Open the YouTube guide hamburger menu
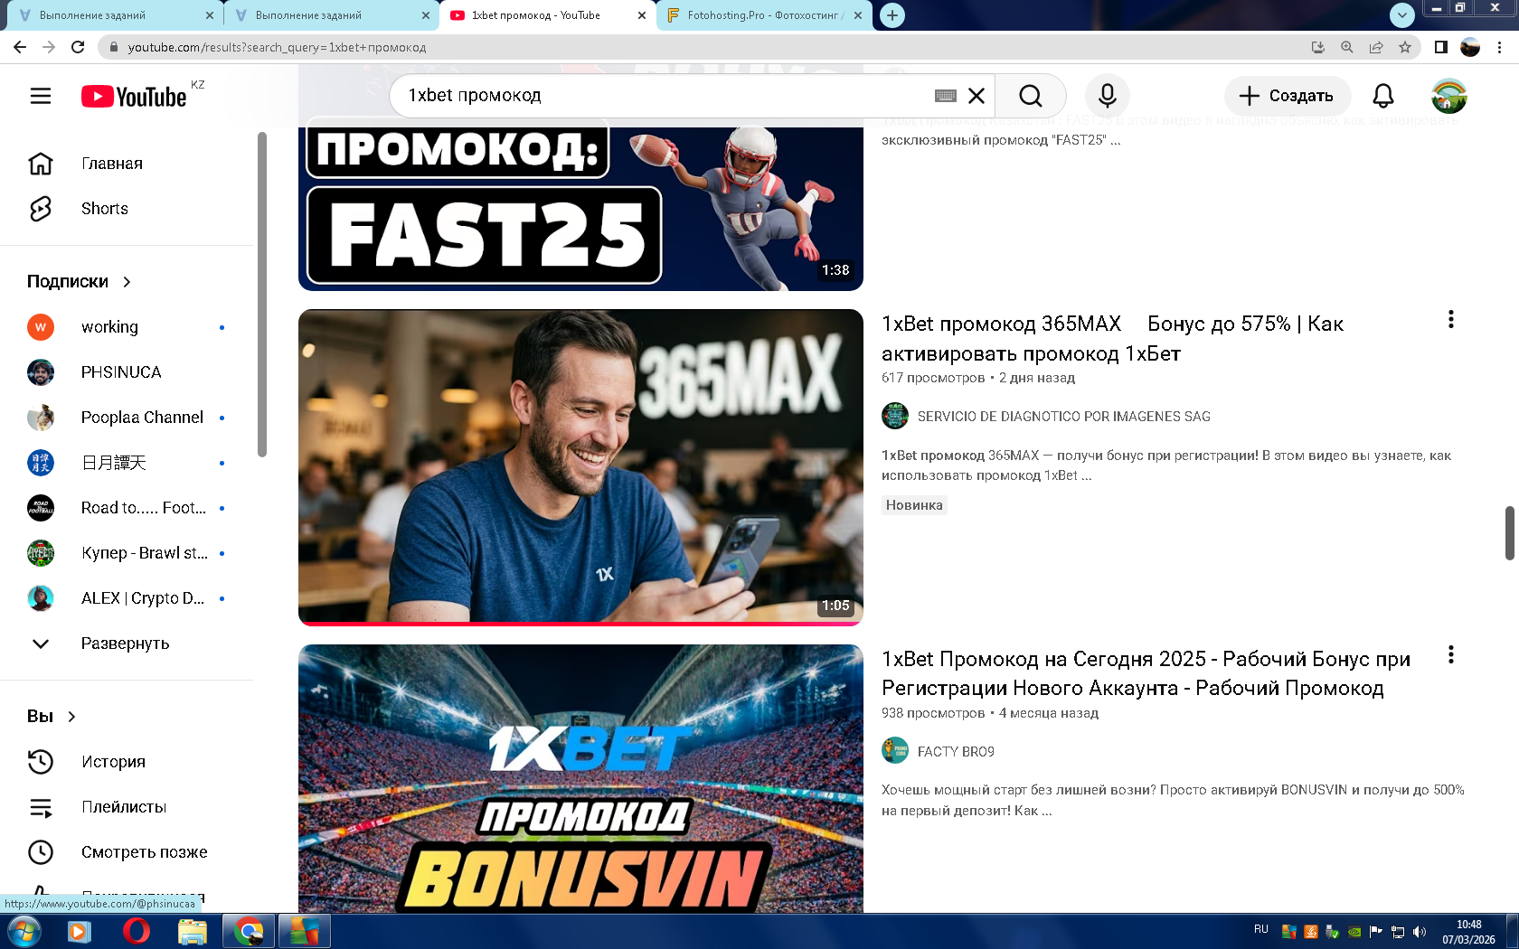1519x949 pixels. [41, 96]
